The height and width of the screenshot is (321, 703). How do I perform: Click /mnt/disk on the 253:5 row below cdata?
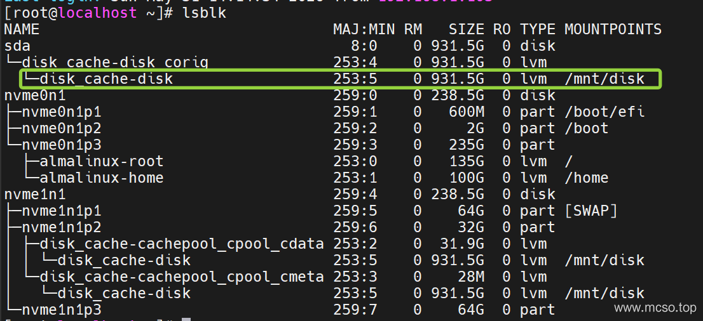604,261
